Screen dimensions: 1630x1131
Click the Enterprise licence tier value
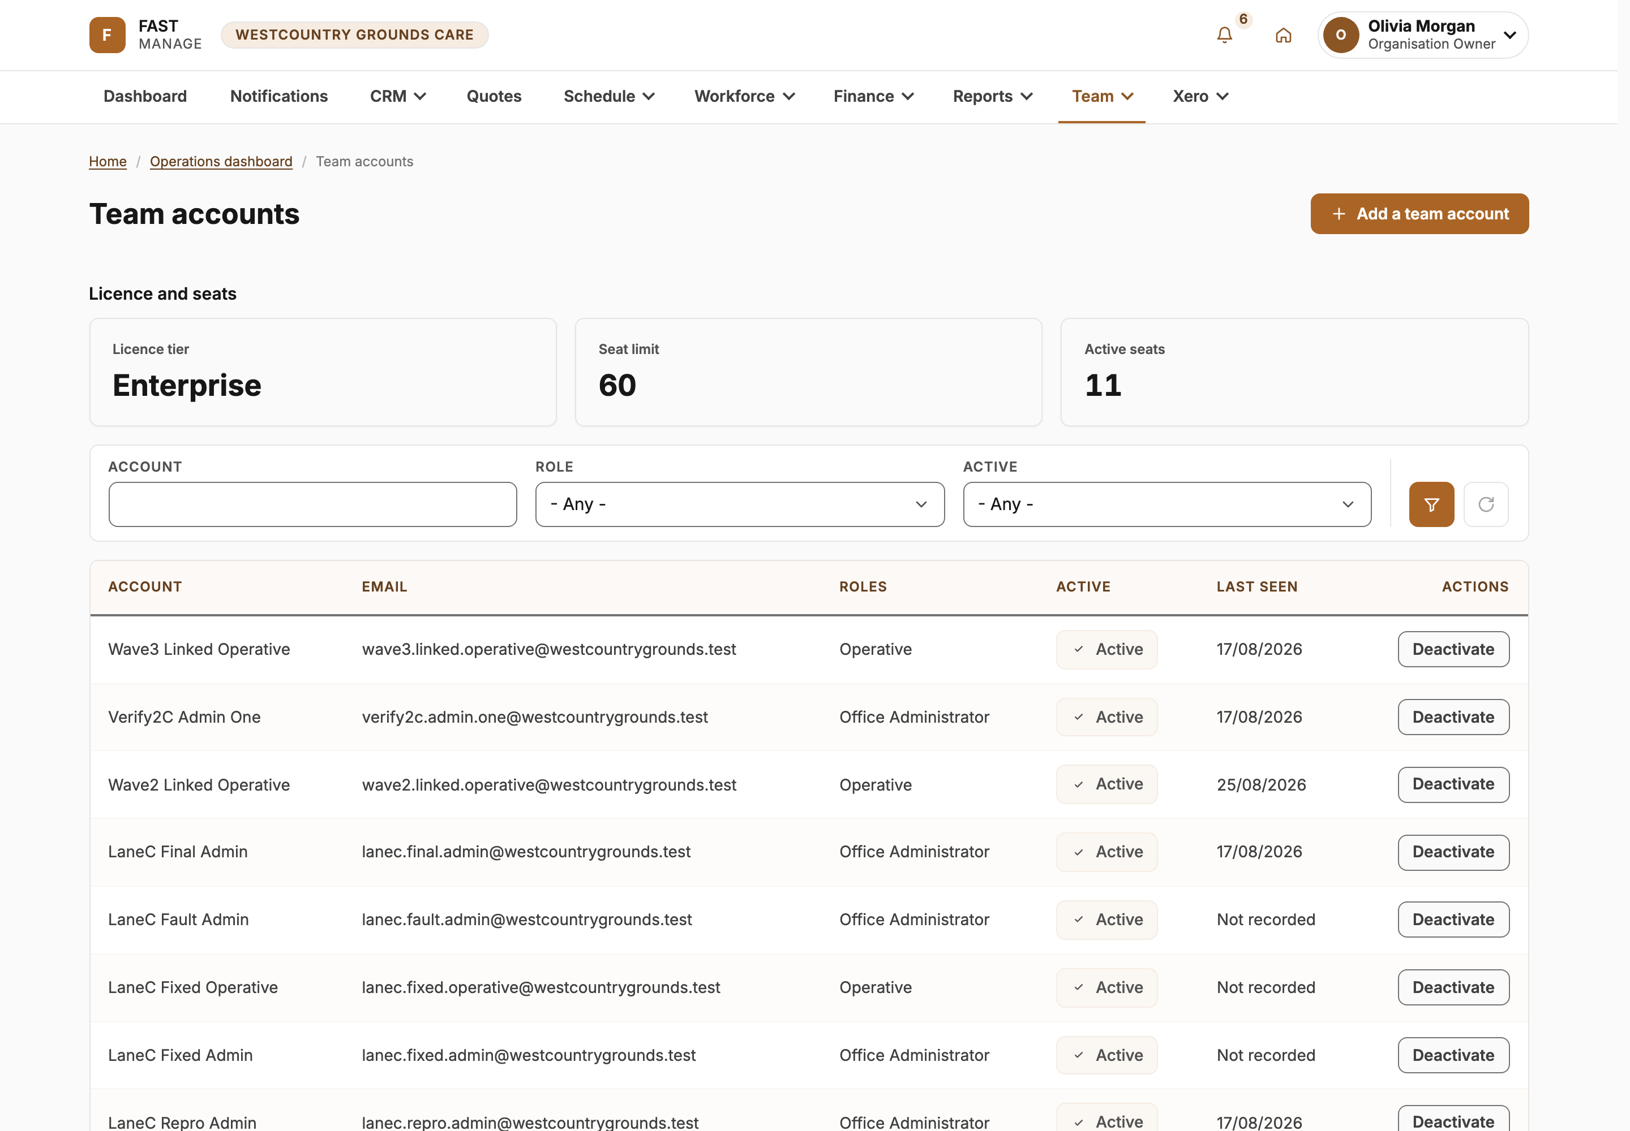[x=187, y=386]
